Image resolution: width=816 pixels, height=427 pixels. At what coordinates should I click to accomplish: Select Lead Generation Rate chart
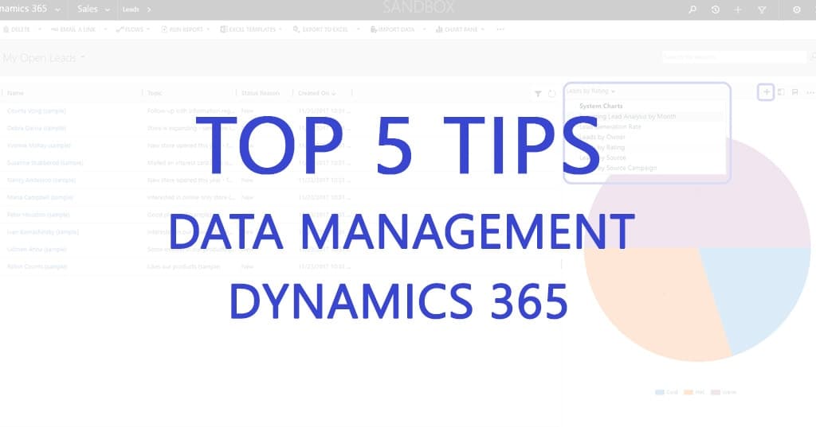tap(610, 126)
